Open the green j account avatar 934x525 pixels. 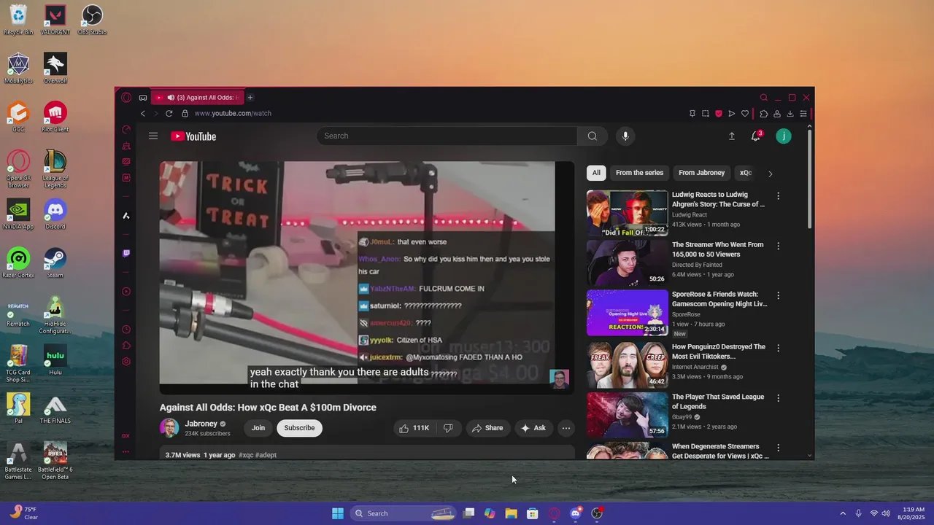point(783,136)
